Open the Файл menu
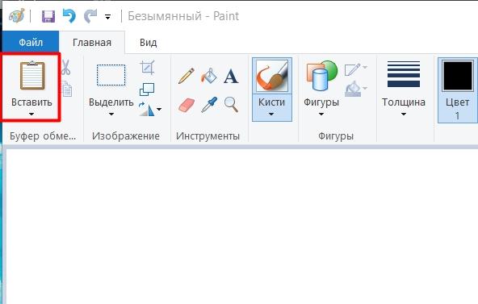478x304 pixels. [31, 42]
